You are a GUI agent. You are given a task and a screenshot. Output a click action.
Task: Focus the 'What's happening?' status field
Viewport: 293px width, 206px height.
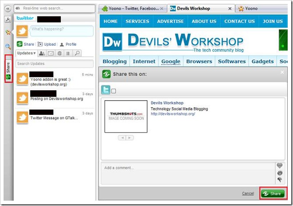point(62,31)
